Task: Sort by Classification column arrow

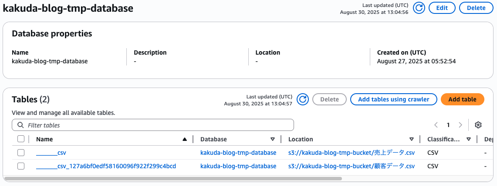Action: 469,139
